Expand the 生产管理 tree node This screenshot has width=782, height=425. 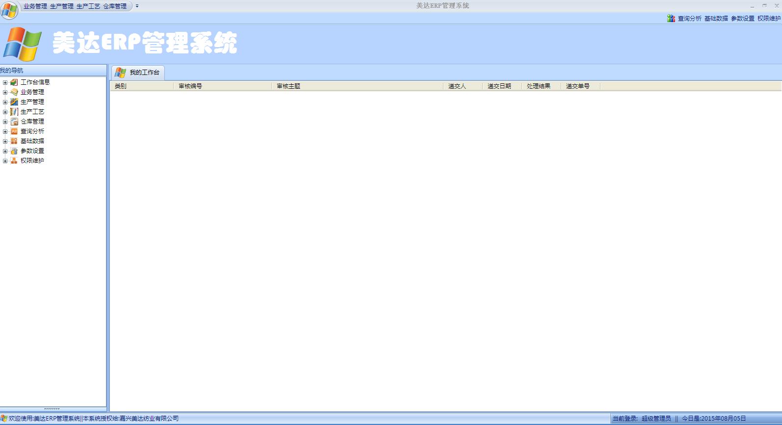[5, 102]
